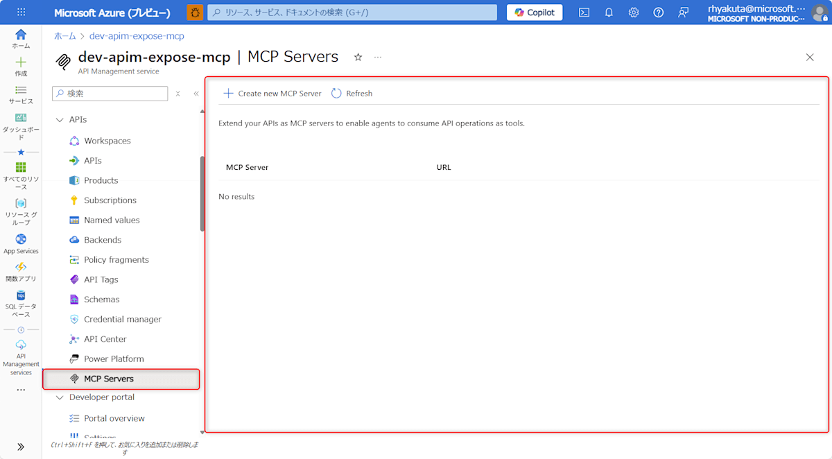Open the Azure portal waffle menu
Image resolution: width=832 pixels, height=459 pixels.
[x=21, y=12]
